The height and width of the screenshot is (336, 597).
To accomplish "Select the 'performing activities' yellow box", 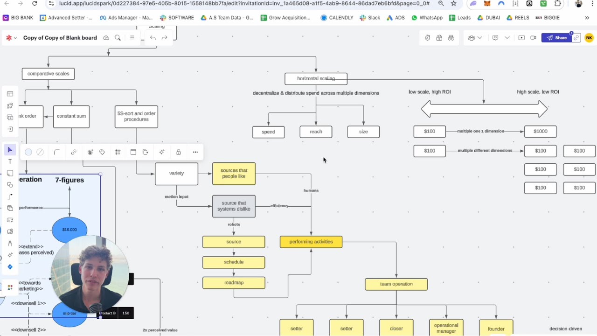I will 311,242.
